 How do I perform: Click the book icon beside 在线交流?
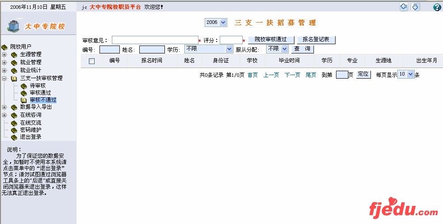[14, 123]
